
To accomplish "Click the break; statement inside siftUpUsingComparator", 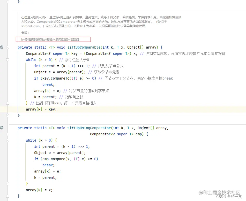I will (x=48, y=165).
